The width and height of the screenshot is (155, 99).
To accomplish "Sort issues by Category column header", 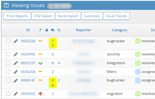I will 120,30.
